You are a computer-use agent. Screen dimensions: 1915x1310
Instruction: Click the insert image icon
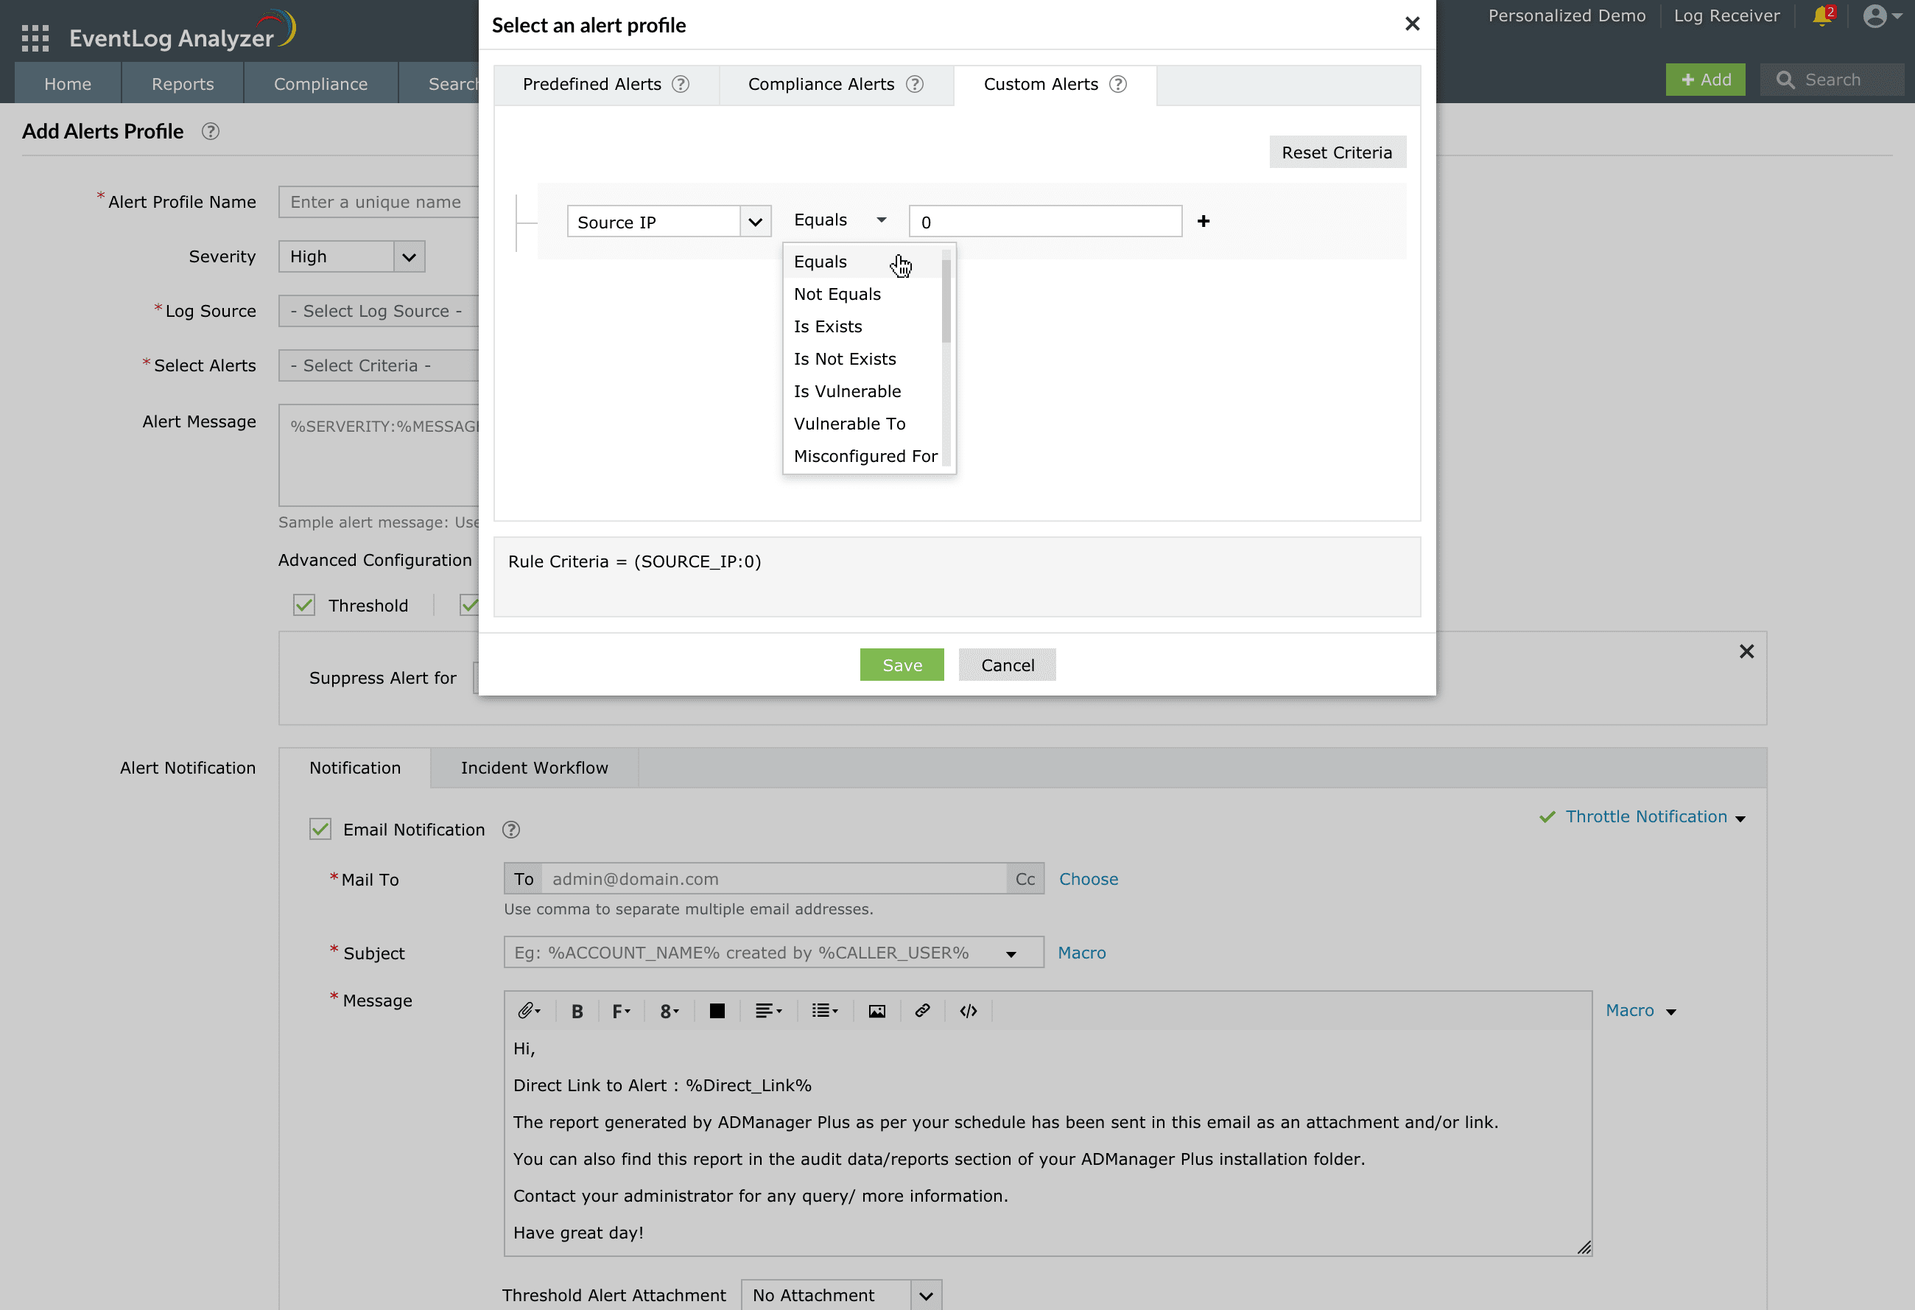click(876, 1011)
